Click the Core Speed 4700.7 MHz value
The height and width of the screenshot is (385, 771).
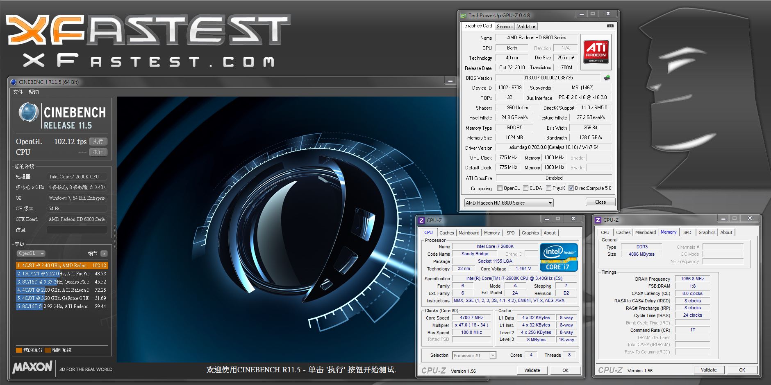[471, 317]
